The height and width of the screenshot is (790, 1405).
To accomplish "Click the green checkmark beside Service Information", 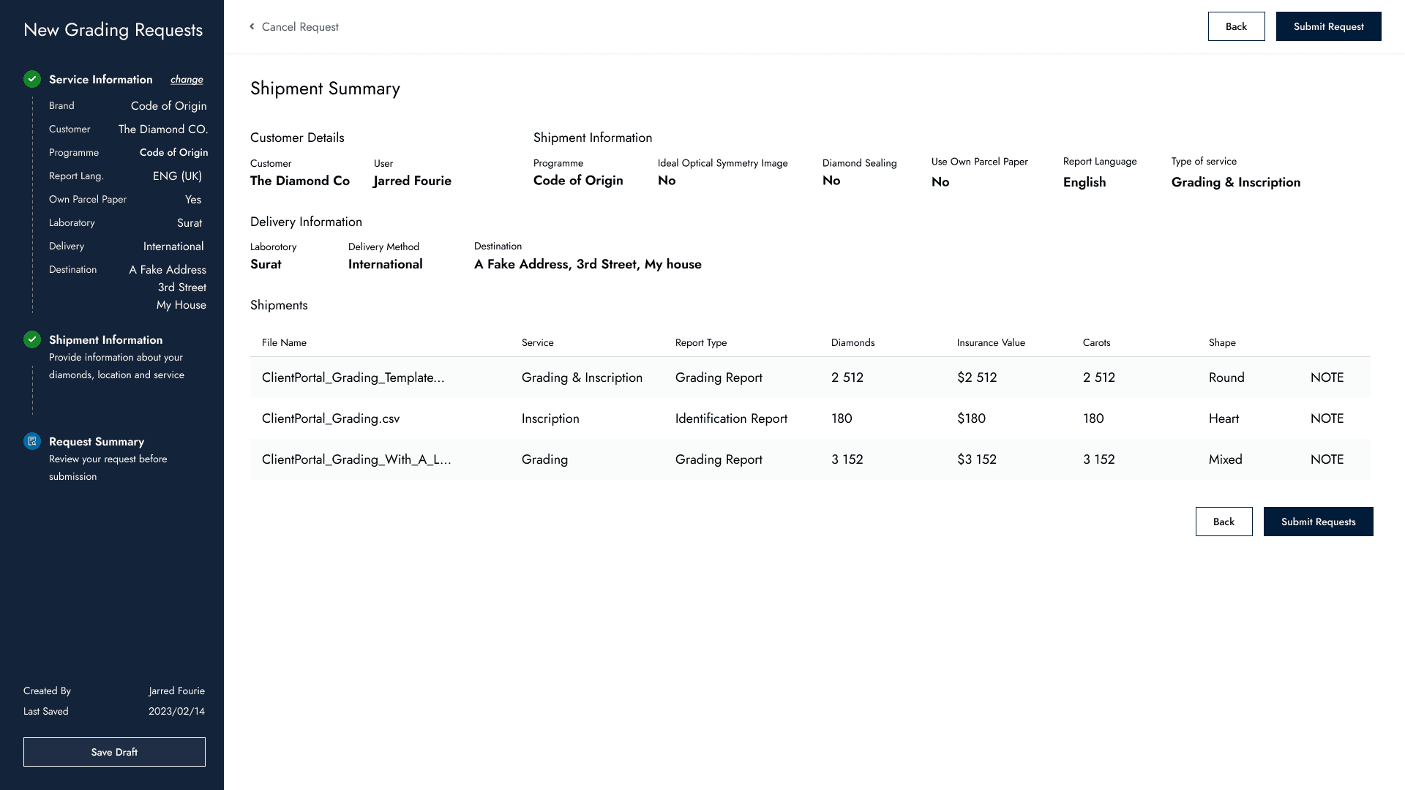I will click(x=32, y=79).
